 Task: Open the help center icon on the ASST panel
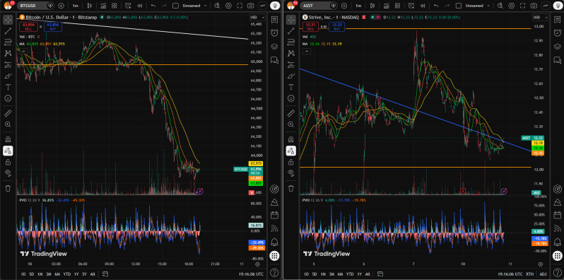[x=557, y=272]
